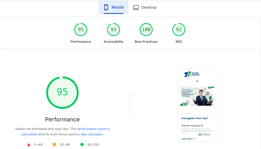Open the "performance score is calculated" link
Image resolution: width=261 pixels, height=149 pixels.
click(93, 129)
